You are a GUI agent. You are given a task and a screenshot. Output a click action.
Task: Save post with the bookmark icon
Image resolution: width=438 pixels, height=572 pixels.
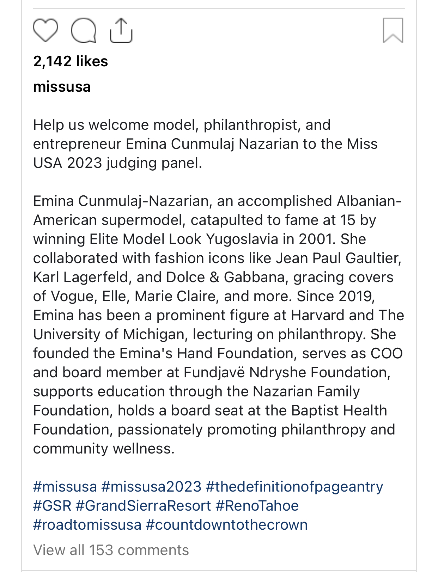[393, 30]
